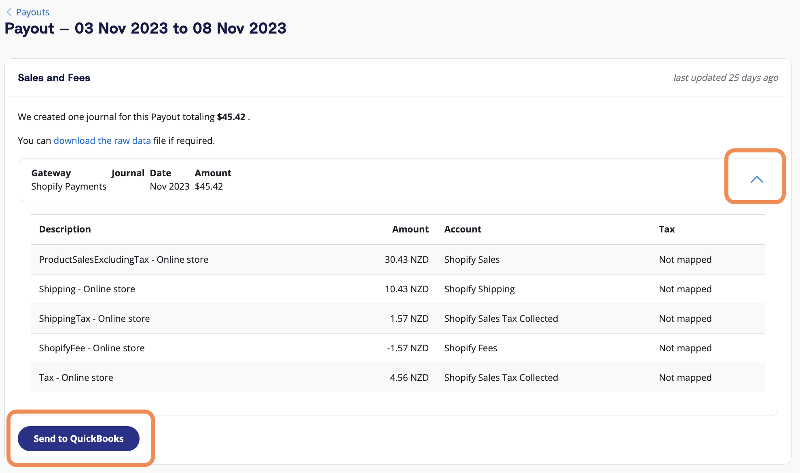This screenshot has height=473, width=800.
Task: Click Shopify Sales Tax Collected in ShippingTax row
Action: pos(501,319)
